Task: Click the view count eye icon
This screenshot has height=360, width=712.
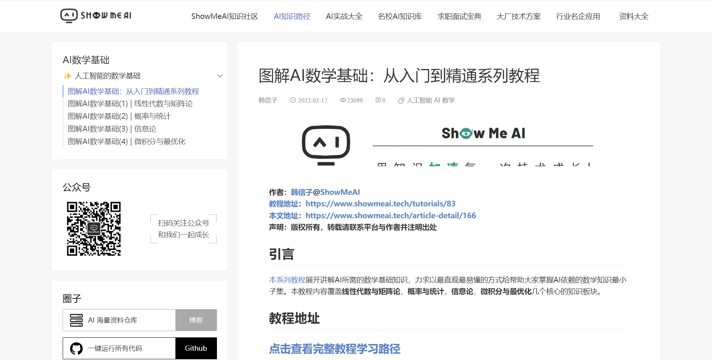Action: pos(343,100)
